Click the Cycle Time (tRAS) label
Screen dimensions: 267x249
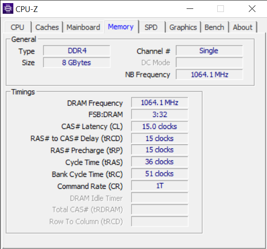click(94, 163)
